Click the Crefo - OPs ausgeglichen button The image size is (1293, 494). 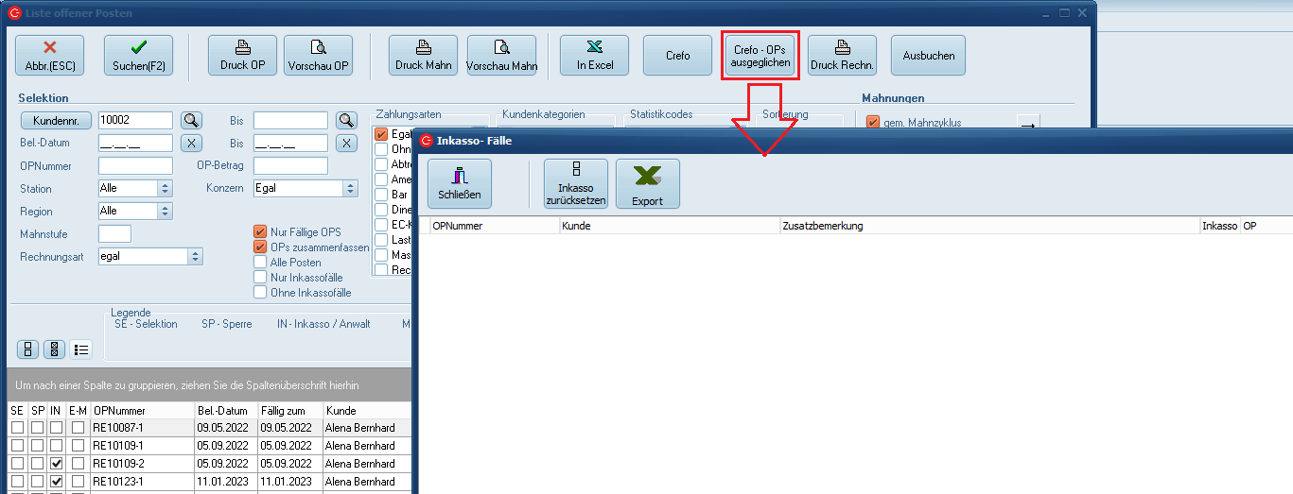click(760, 56)
